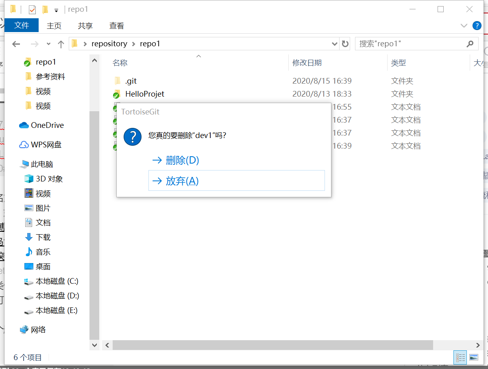
Task: Click the blue question mark icon in TortoiseGit dialog
Action: 132,137
